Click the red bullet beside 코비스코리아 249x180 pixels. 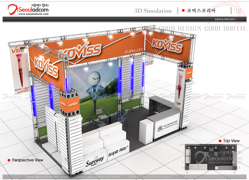183,11
